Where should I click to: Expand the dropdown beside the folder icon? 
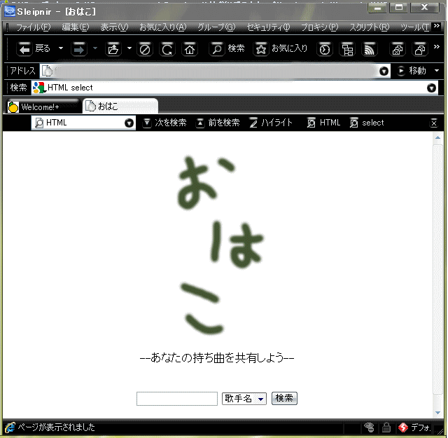click(x=129, y=48)
